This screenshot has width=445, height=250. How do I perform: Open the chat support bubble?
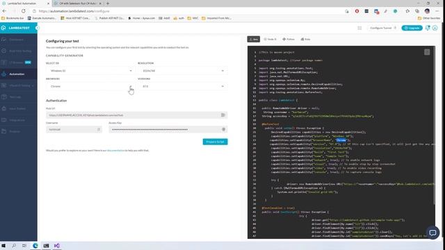click(x=432, y=233)
